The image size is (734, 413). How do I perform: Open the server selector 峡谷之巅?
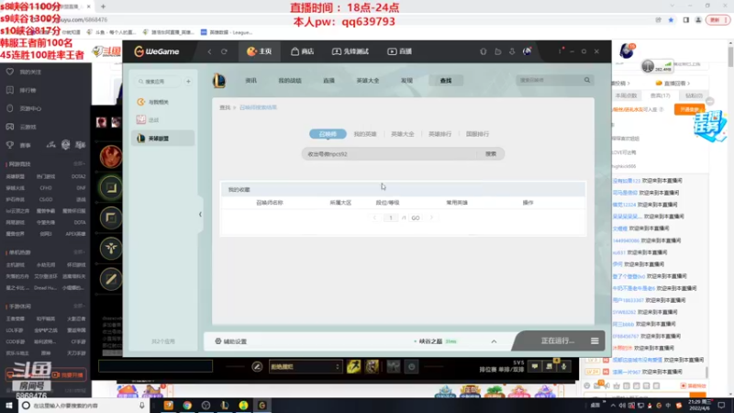point(435,341)
